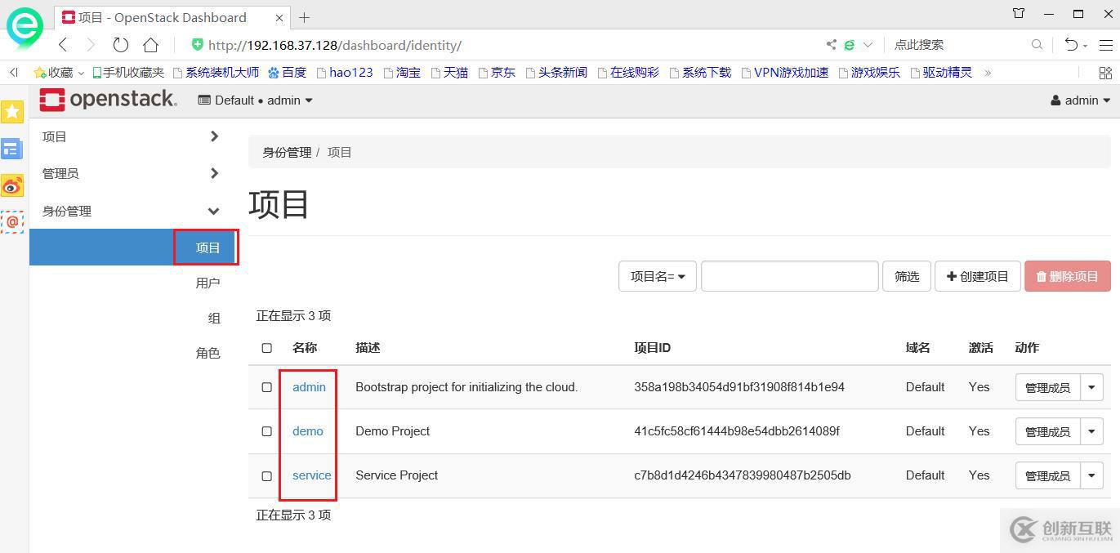Close the OpenStack Dashboard tab
Image resolution: width=1120 pixels, height=553 pixels.
(x=279, y=17)
